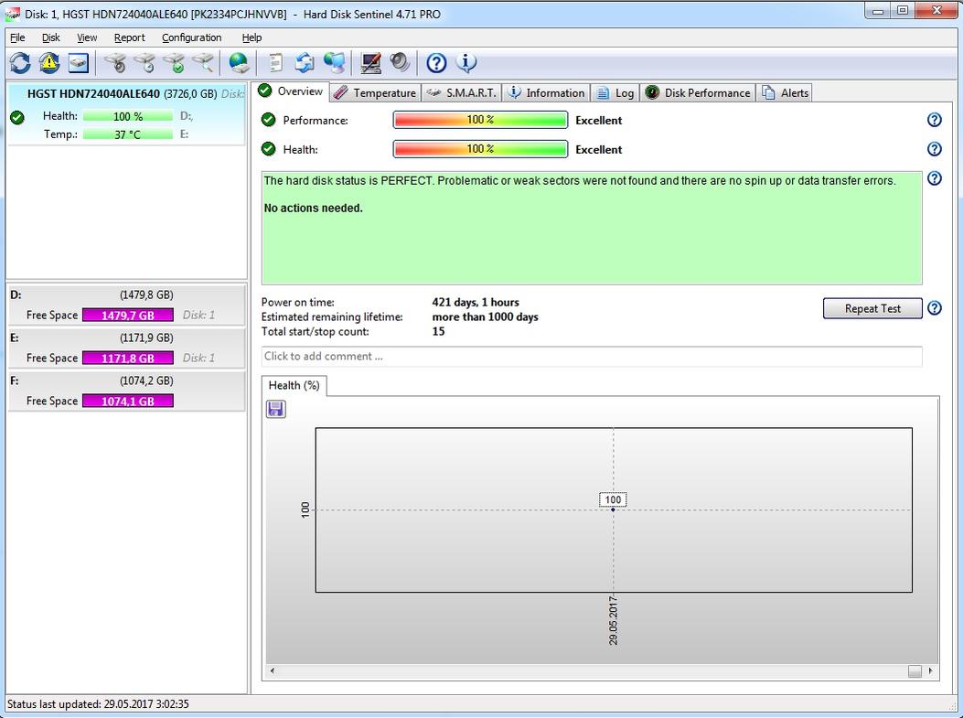Select the Overview tab

(x=291, y=91)
